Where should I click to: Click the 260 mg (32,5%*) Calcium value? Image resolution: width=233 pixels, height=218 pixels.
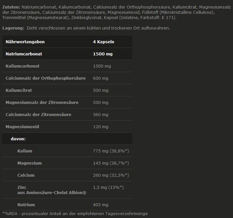[111, 175]
